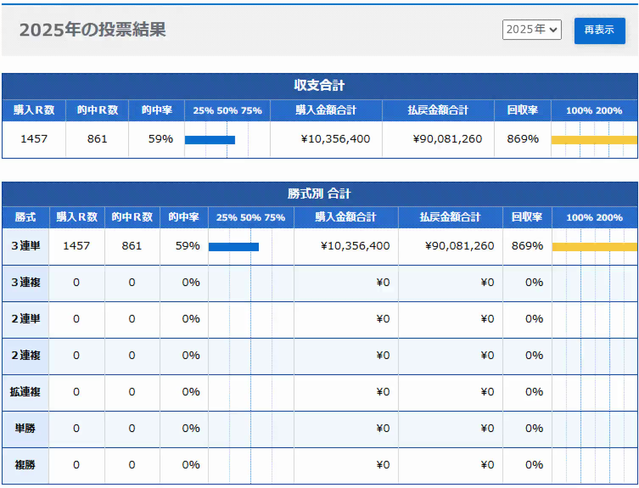This screenshot has height=488, width=639.
Task: Click yellow recovery-rate bar in 3連単 row
Action: point(594,247)
